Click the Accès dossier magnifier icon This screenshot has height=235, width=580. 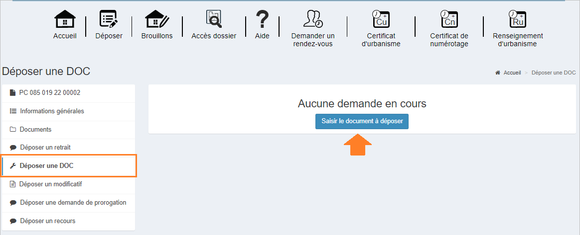[x=214, y=19]
